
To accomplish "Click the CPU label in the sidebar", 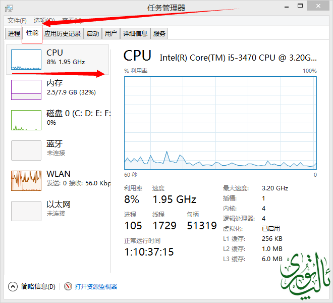I will pyautogui.click(x=54, y=53).
